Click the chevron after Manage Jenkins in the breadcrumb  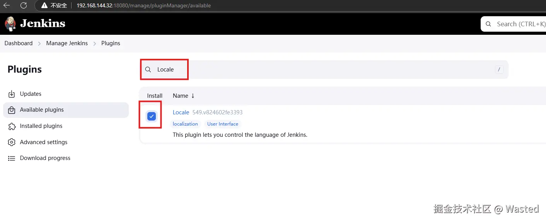[95, 44]
